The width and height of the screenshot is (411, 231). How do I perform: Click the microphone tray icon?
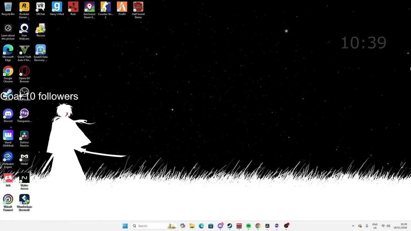(x=367, y=226)
